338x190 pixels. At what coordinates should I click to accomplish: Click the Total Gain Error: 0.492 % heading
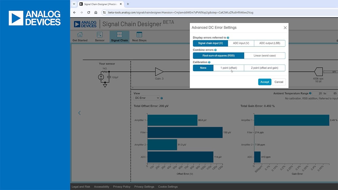point(257,106)
